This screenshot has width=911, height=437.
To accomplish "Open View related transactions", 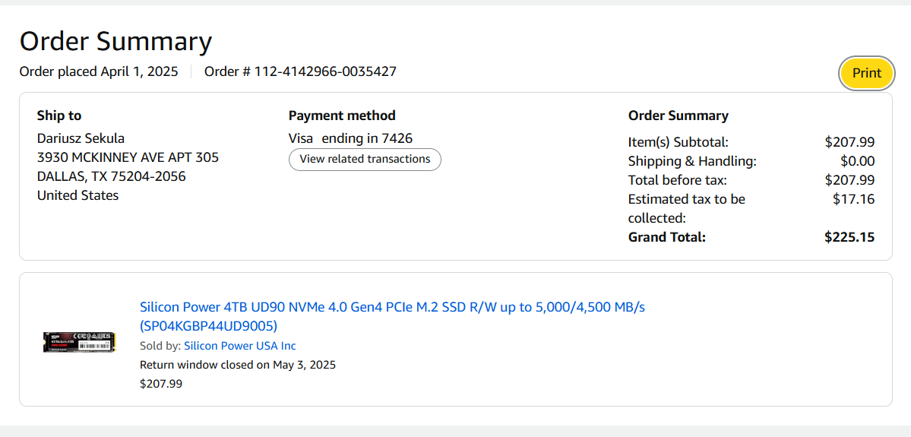I will click(x=365, y=160).
